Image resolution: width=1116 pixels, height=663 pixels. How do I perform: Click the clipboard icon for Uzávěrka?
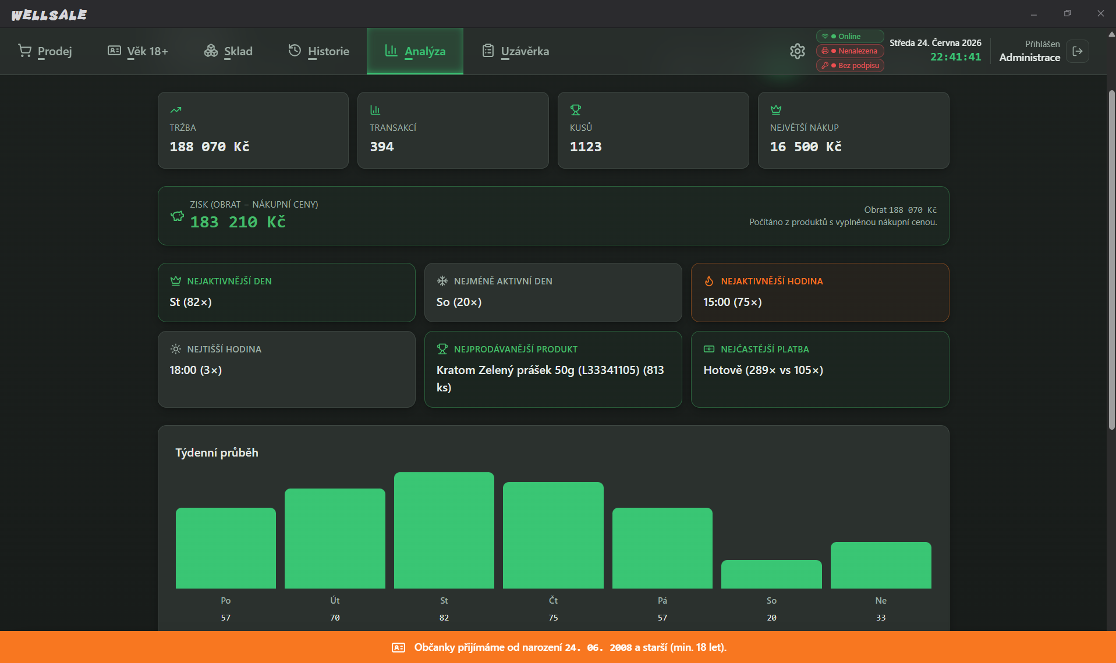coord(488,51)
